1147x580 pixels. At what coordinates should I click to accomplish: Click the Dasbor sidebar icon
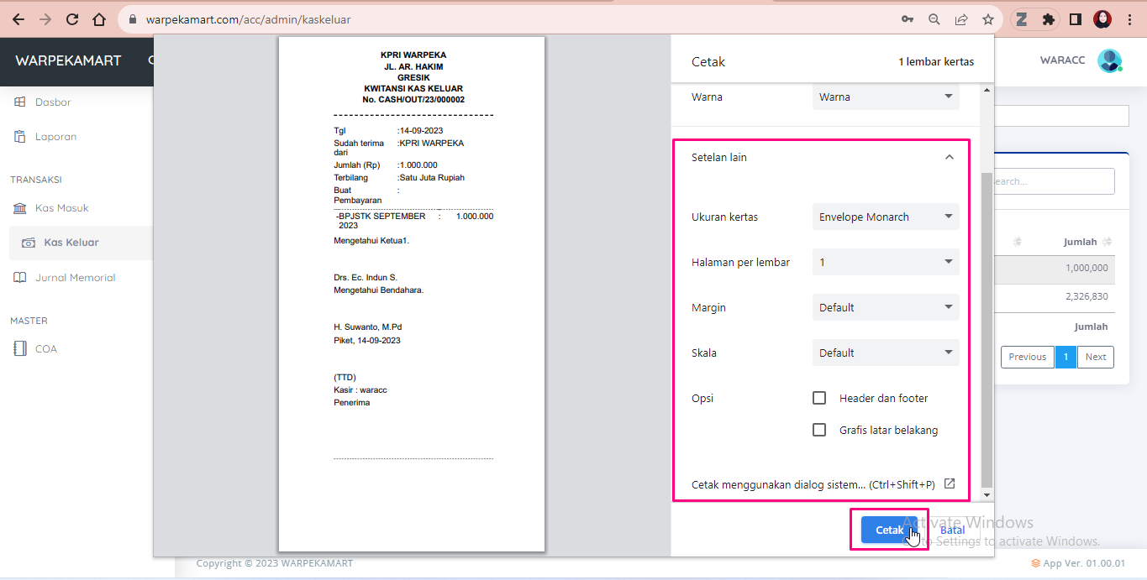pos(20,102)
